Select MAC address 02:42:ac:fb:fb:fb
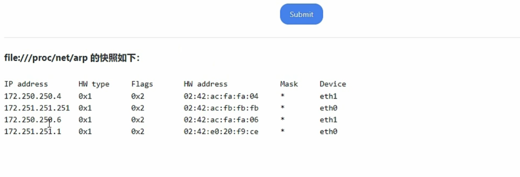The width and height of the screenshot is (520, 177). [221, 108]
